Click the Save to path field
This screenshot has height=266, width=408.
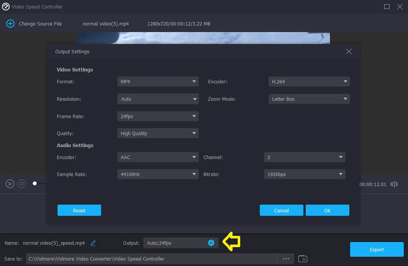point(150,259)
